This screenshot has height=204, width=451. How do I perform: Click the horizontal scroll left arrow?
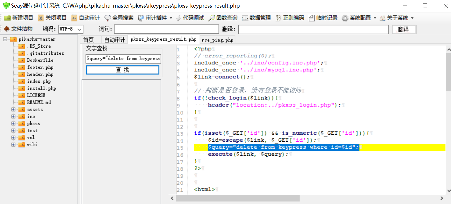[x=172, y=198]
